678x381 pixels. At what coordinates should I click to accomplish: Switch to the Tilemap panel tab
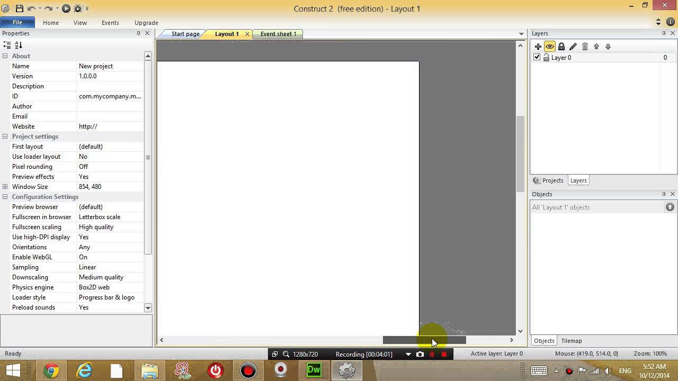click(x=571, y=341)
